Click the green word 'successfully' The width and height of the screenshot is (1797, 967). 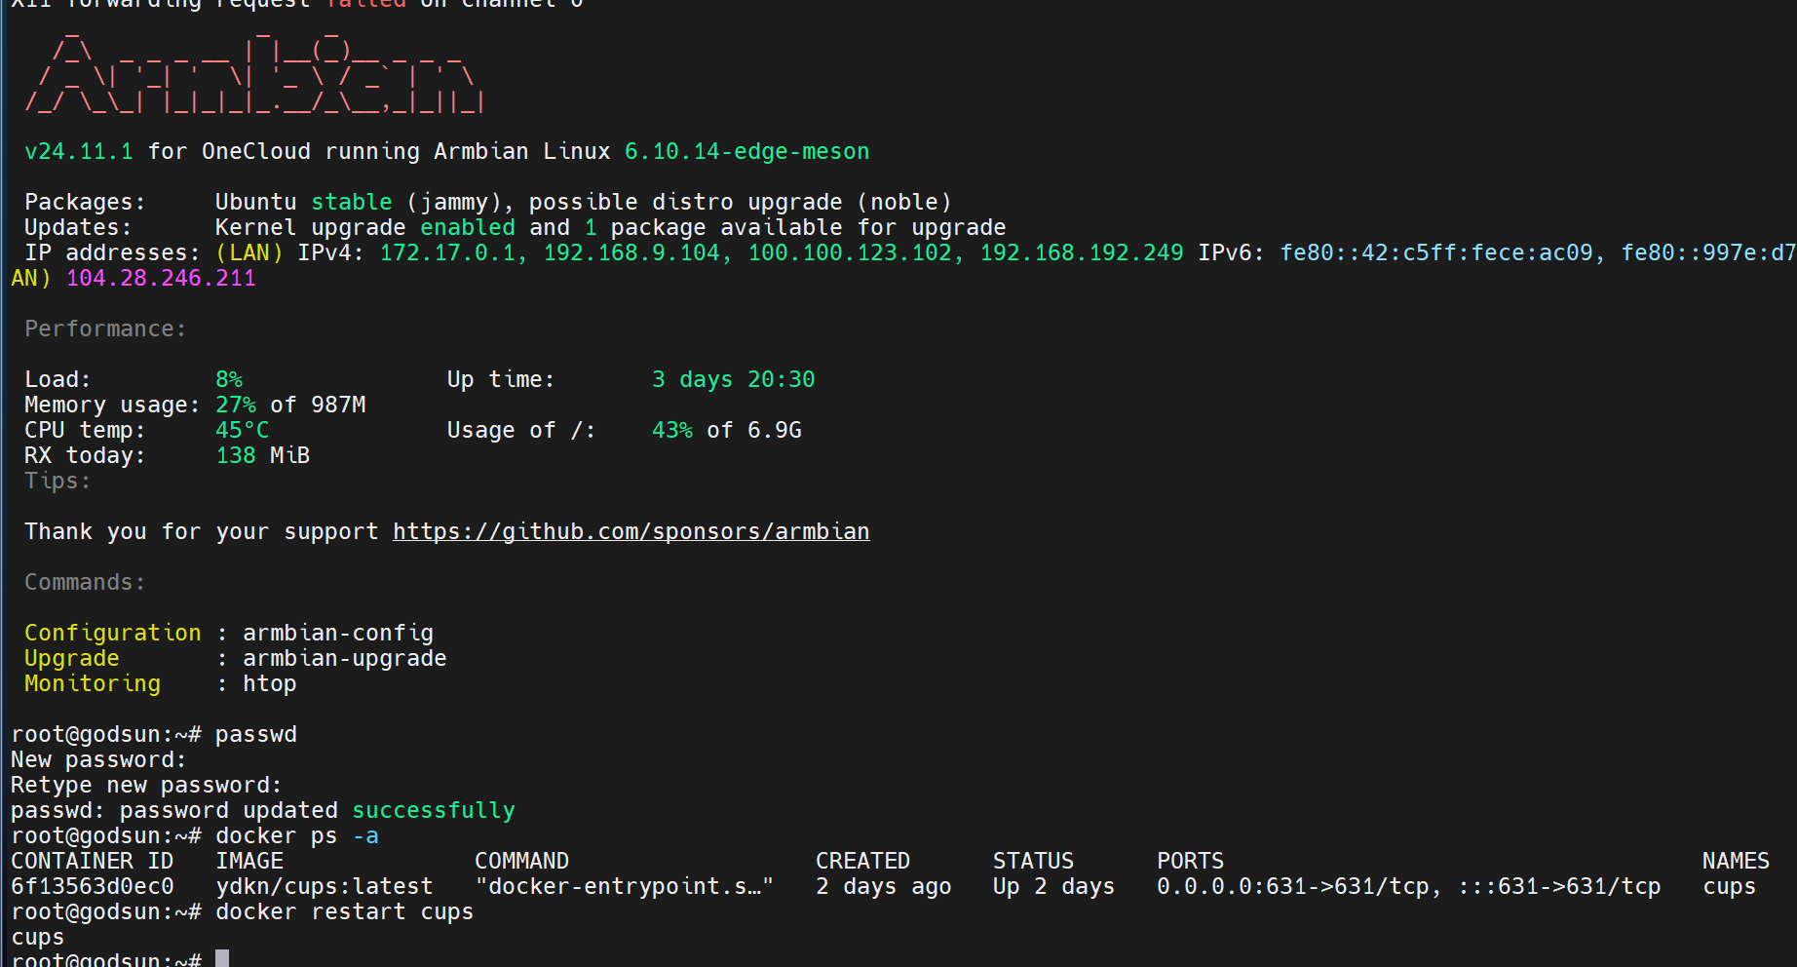point(434,810)
